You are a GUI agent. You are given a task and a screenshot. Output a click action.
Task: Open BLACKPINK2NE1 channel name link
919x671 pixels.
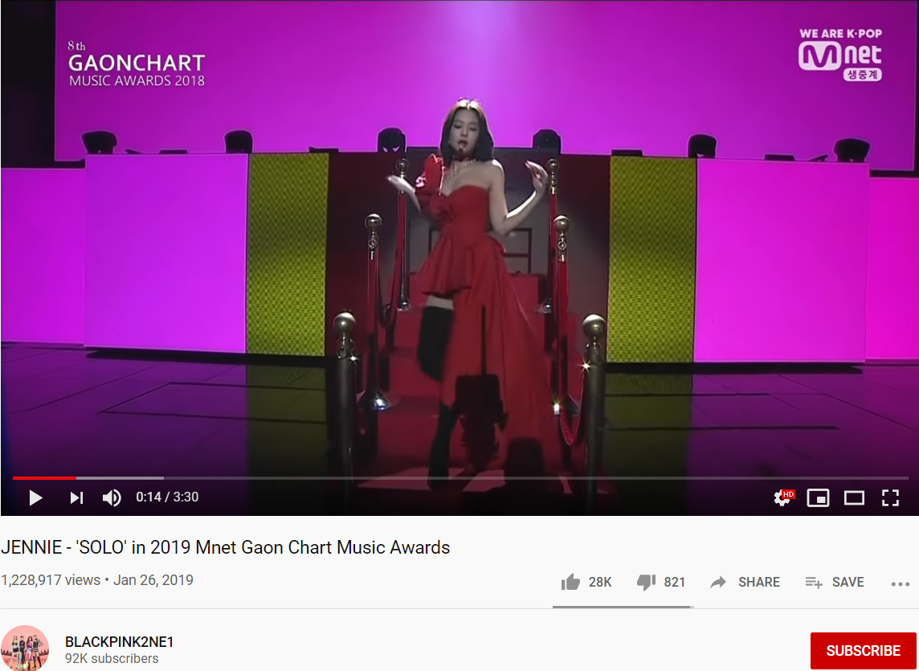120,642
